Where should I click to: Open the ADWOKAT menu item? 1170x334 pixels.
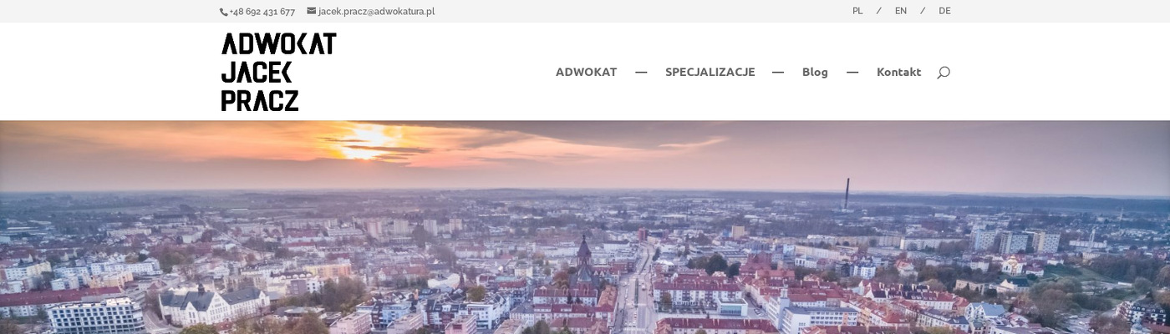pyautogui.click(x=586, y=72)
